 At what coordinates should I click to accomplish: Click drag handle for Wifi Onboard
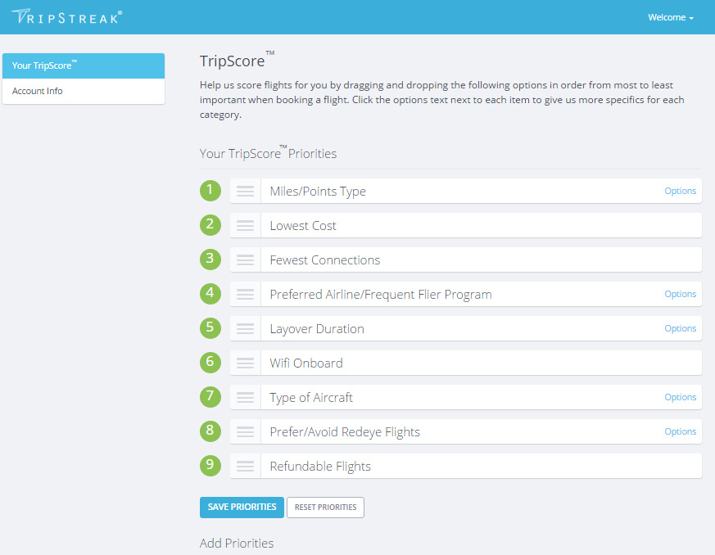pyautogui.click(x=245, y=363)
